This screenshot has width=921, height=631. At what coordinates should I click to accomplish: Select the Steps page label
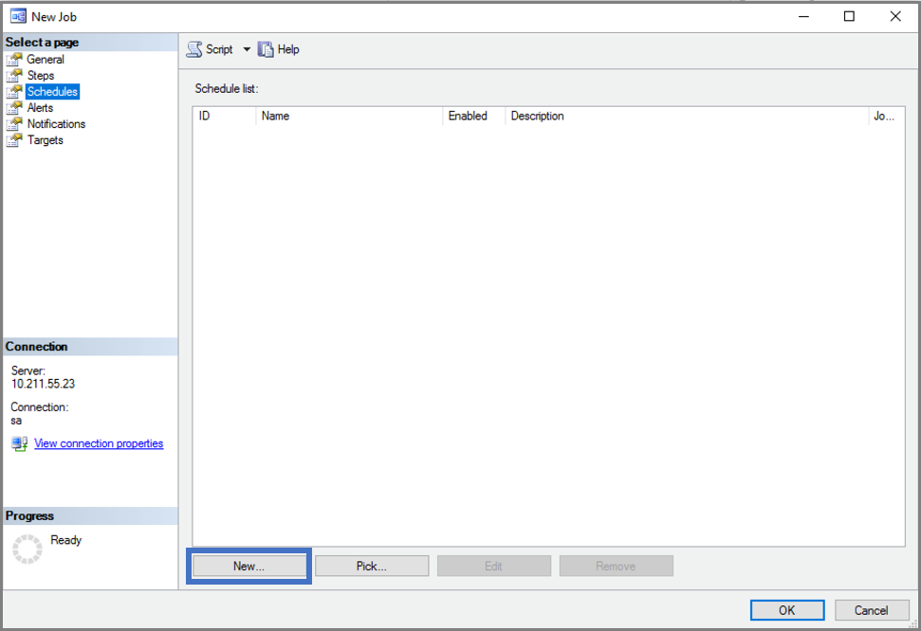pyautogui.click(x=41, y=76)
